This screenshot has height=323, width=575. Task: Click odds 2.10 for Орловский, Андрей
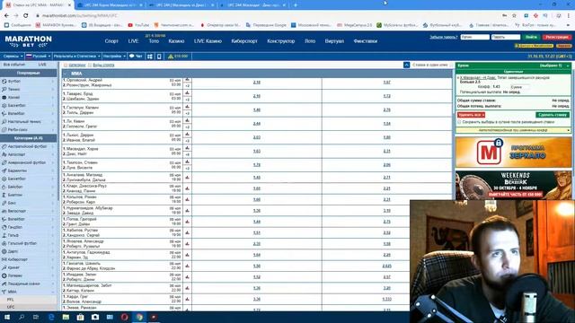[x=257, y=83]
